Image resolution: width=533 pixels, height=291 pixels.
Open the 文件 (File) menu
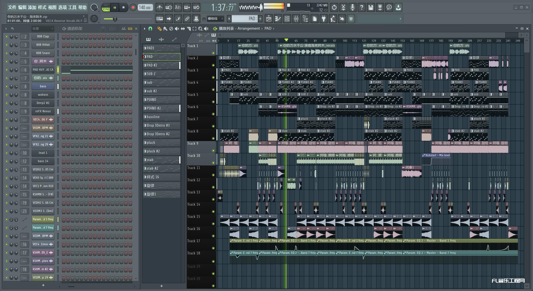point(12,7)
